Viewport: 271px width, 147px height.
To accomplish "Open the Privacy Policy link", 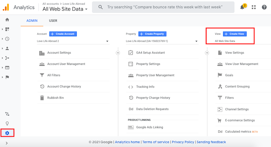I will click(183, 142).
